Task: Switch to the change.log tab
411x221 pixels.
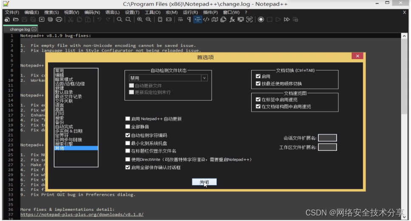Action: tap(20, 29)
